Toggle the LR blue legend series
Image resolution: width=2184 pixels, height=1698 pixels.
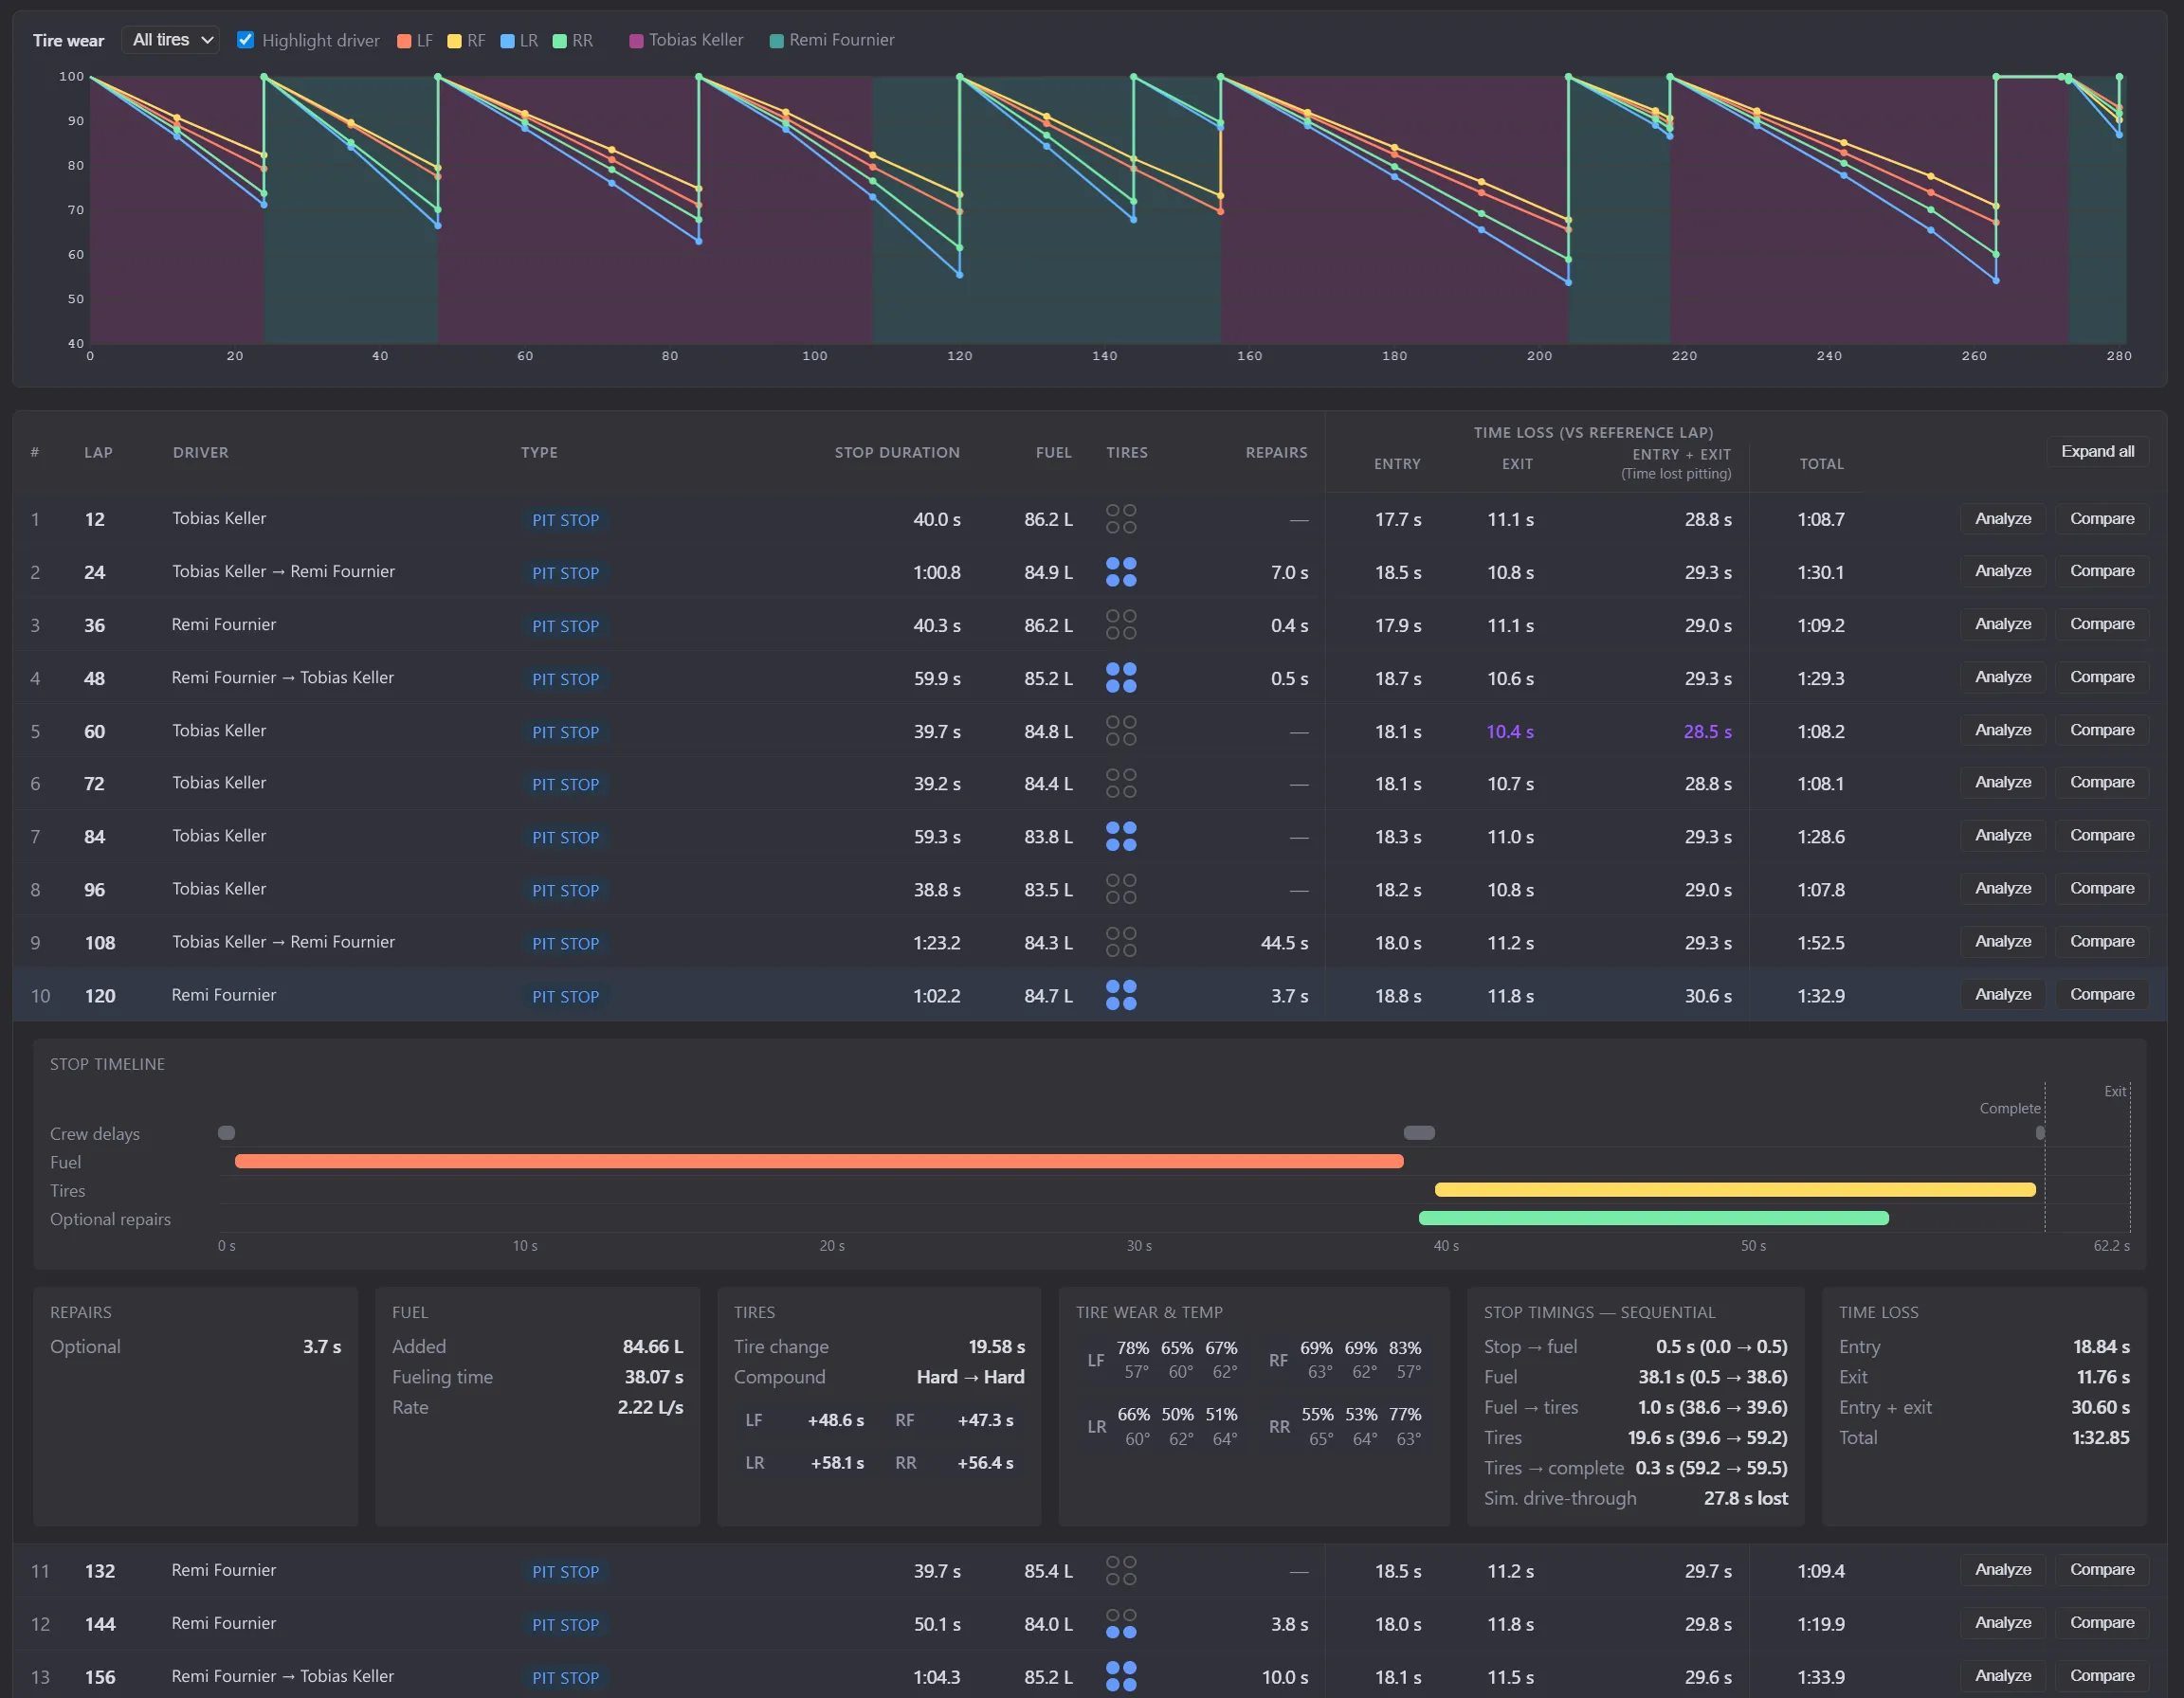[x=519, y=41]
